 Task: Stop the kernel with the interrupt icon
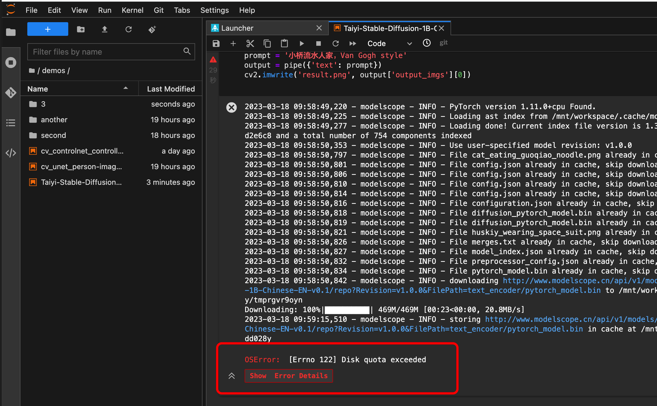click(x=319, y=43)
